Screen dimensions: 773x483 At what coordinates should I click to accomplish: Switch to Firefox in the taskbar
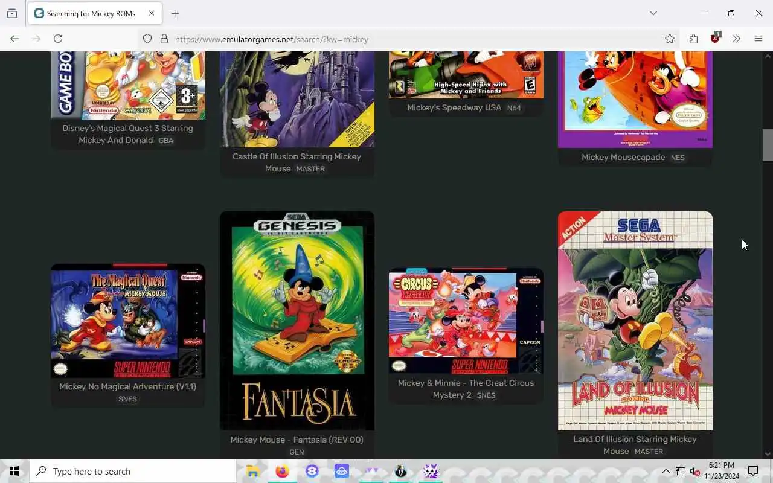click(x=283, y=471)
